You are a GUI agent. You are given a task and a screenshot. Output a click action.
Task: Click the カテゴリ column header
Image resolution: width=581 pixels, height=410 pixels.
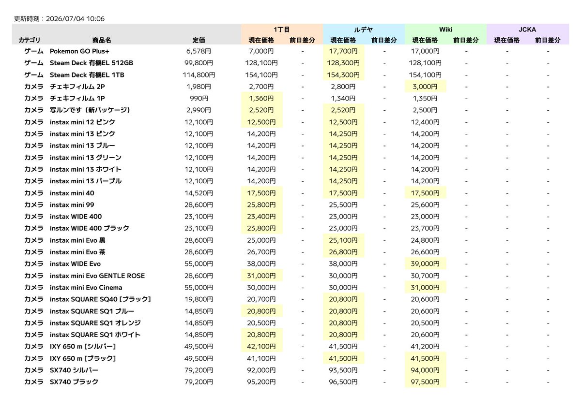coord(30,40)
